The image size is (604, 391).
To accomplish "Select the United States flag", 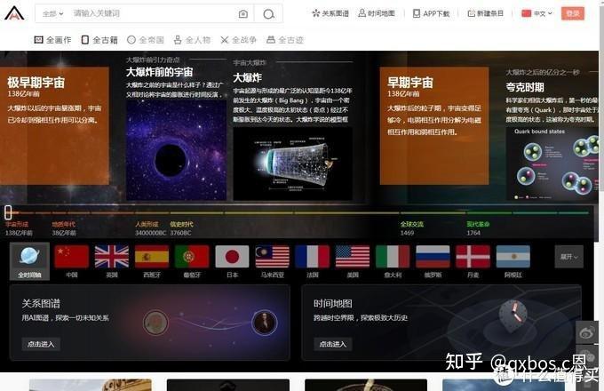I will (x=353, y=257).
